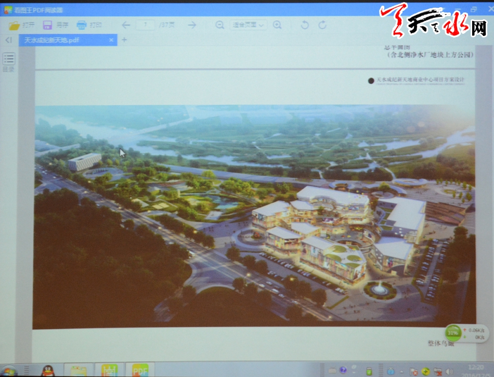Viewport: 494px width, 377px height.
Task: Click the page number input field
Action: [x=146, y=25]
